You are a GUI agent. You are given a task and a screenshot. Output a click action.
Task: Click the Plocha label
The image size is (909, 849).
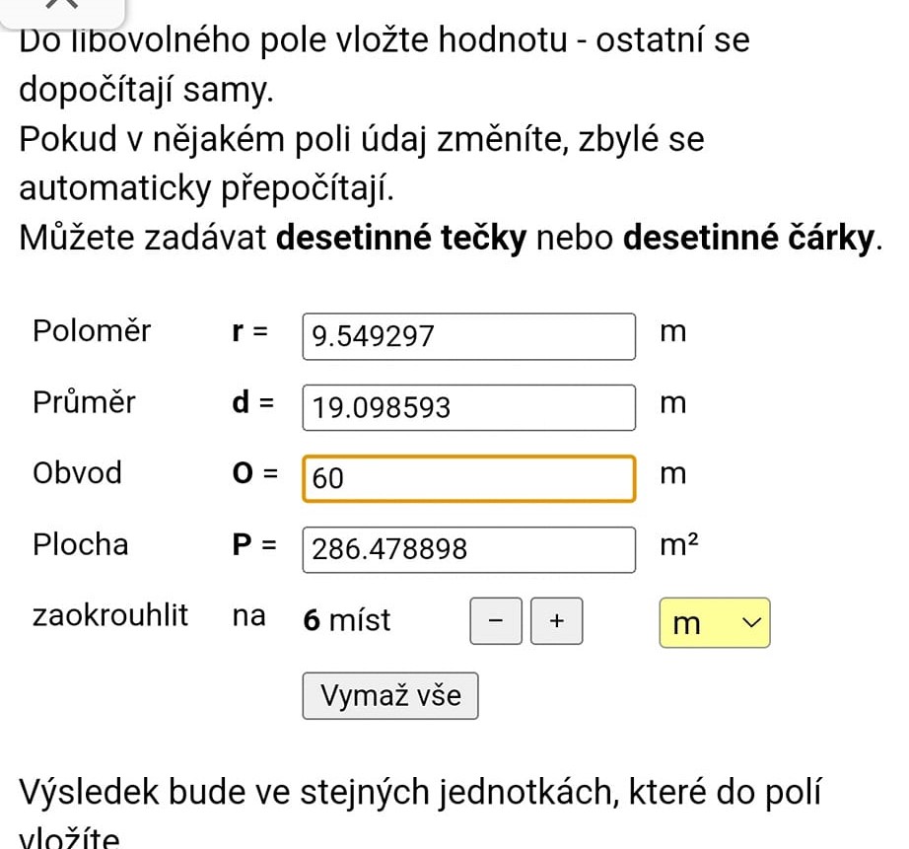[81, 544]
